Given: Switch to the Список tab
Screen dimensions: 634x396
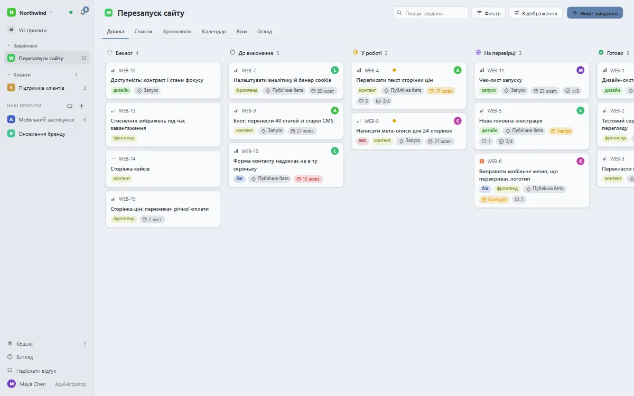Looking at the screenshot, I should point(144,32).
